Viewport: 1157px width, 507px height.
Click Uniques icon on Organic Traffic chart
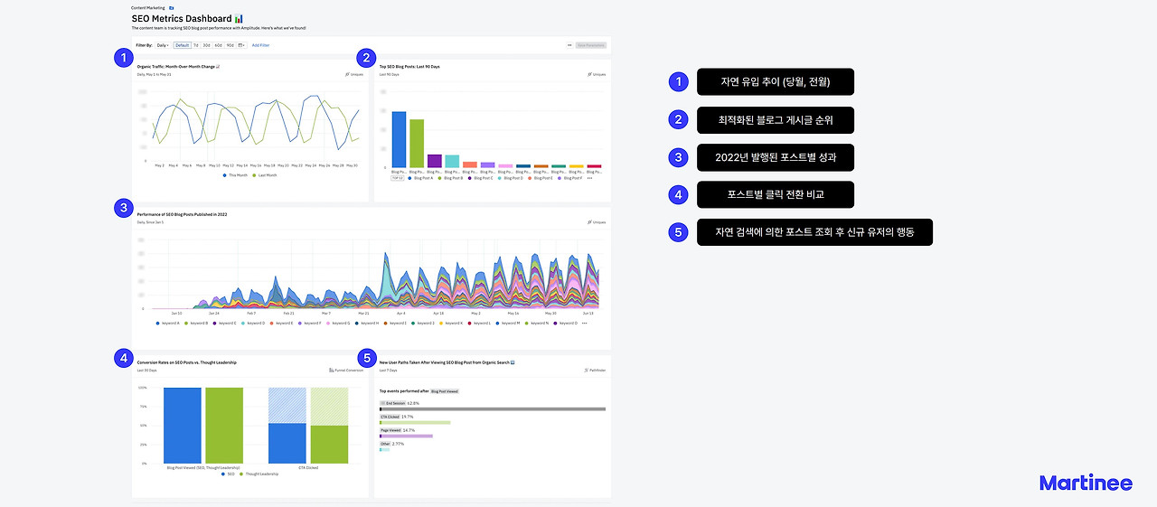tap(348, 74)
